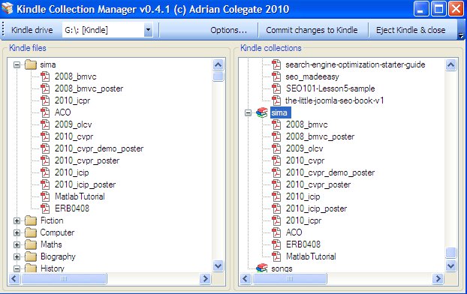Click the PDF icon next to ACO in Kindle files
The image size is (467, 294).
coord(45,112)
